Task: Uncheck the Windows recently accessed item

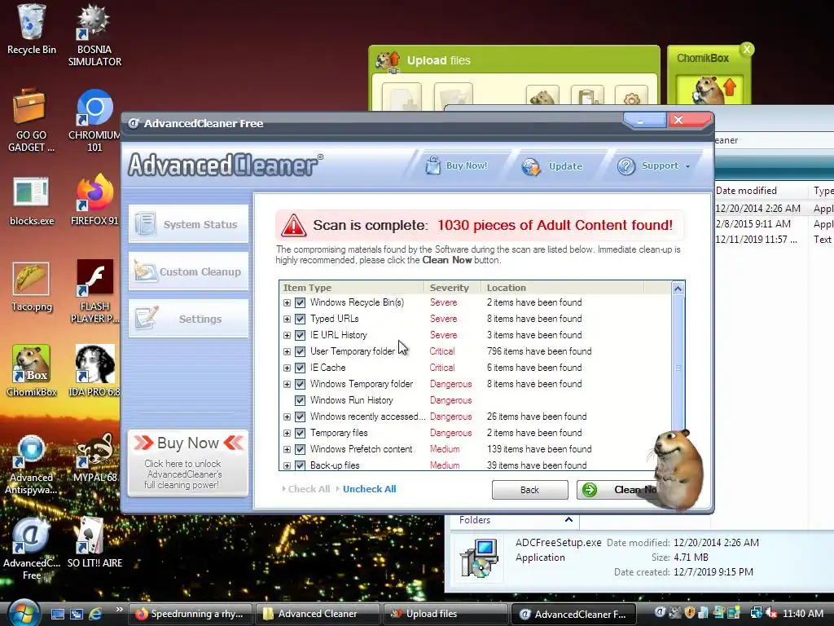Action: pyautogui.click(x=300, y=417)
